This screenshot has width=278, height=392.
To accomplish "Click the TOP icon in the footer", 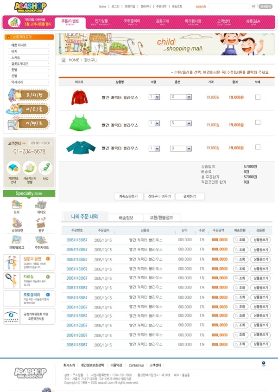I will click(263, 364).
